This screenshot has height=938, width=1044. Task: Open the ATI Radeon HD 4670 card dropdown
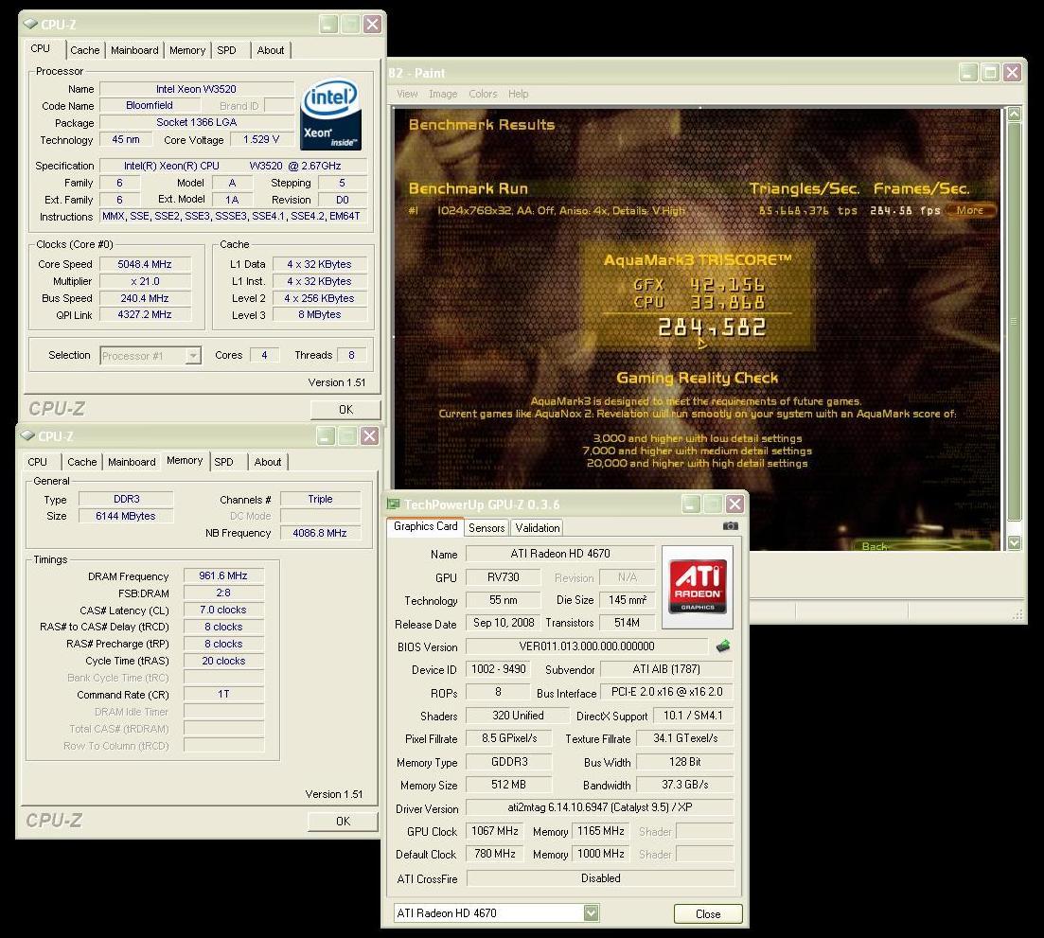(x=591, y=912)
